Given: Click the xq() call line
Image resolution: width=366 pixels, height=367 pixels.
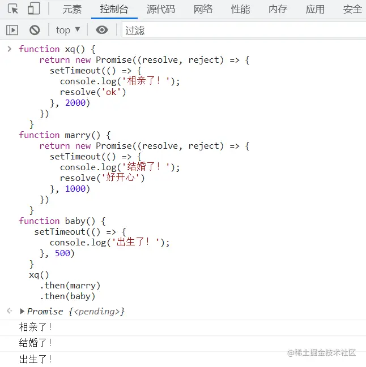Looking at the screenshot, I should pyautogui.click(x=39, y=275).
